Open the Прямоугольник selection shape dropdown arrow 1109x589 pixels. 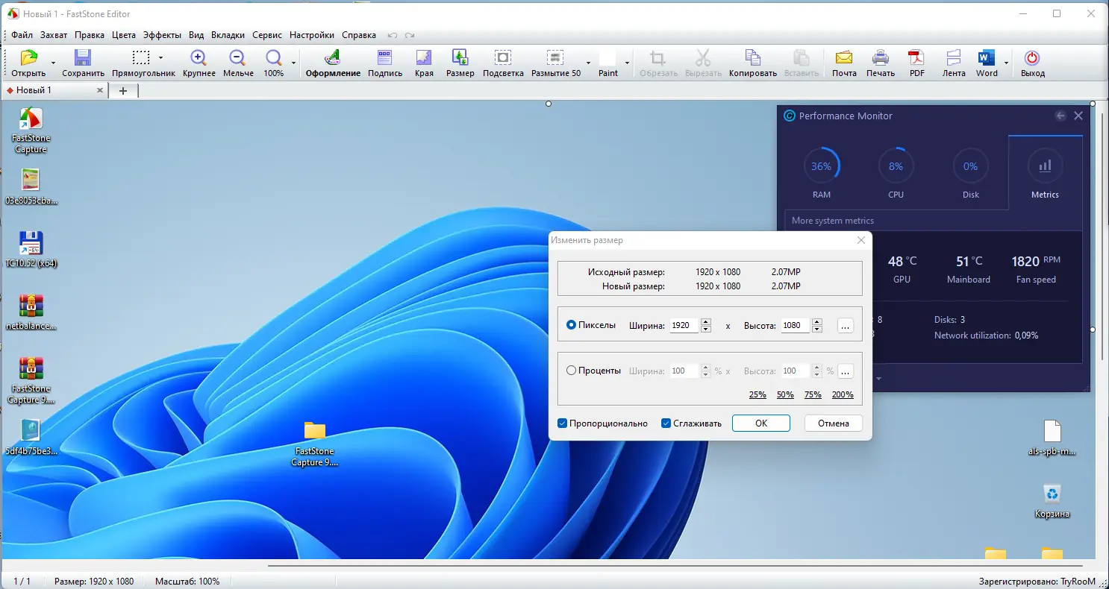point(160,58)
